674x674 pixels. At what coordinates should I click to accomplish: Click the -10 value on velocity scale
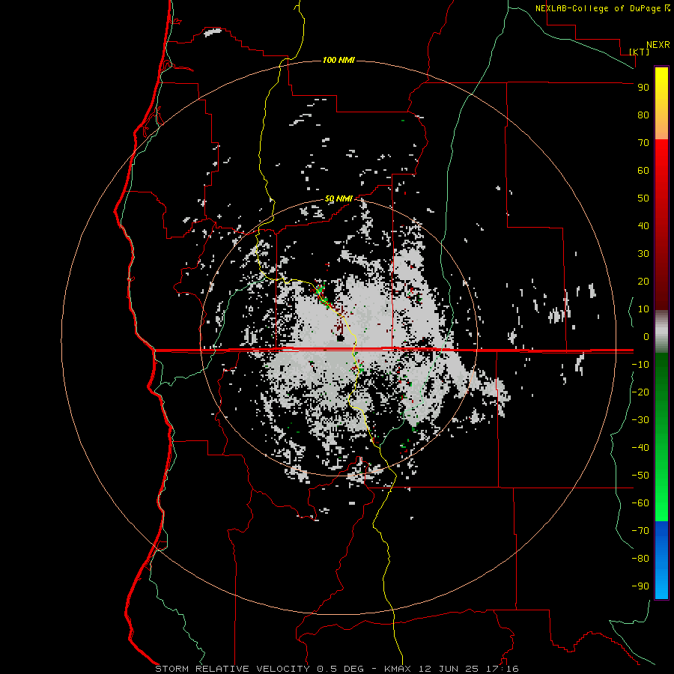[640, 365]
